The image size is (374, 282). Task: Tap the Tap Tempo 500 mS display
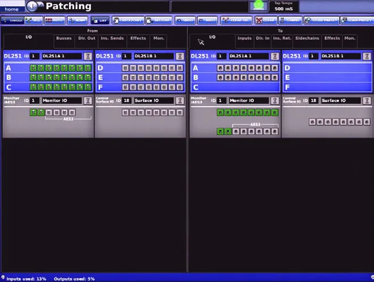[x=283, y=6]
